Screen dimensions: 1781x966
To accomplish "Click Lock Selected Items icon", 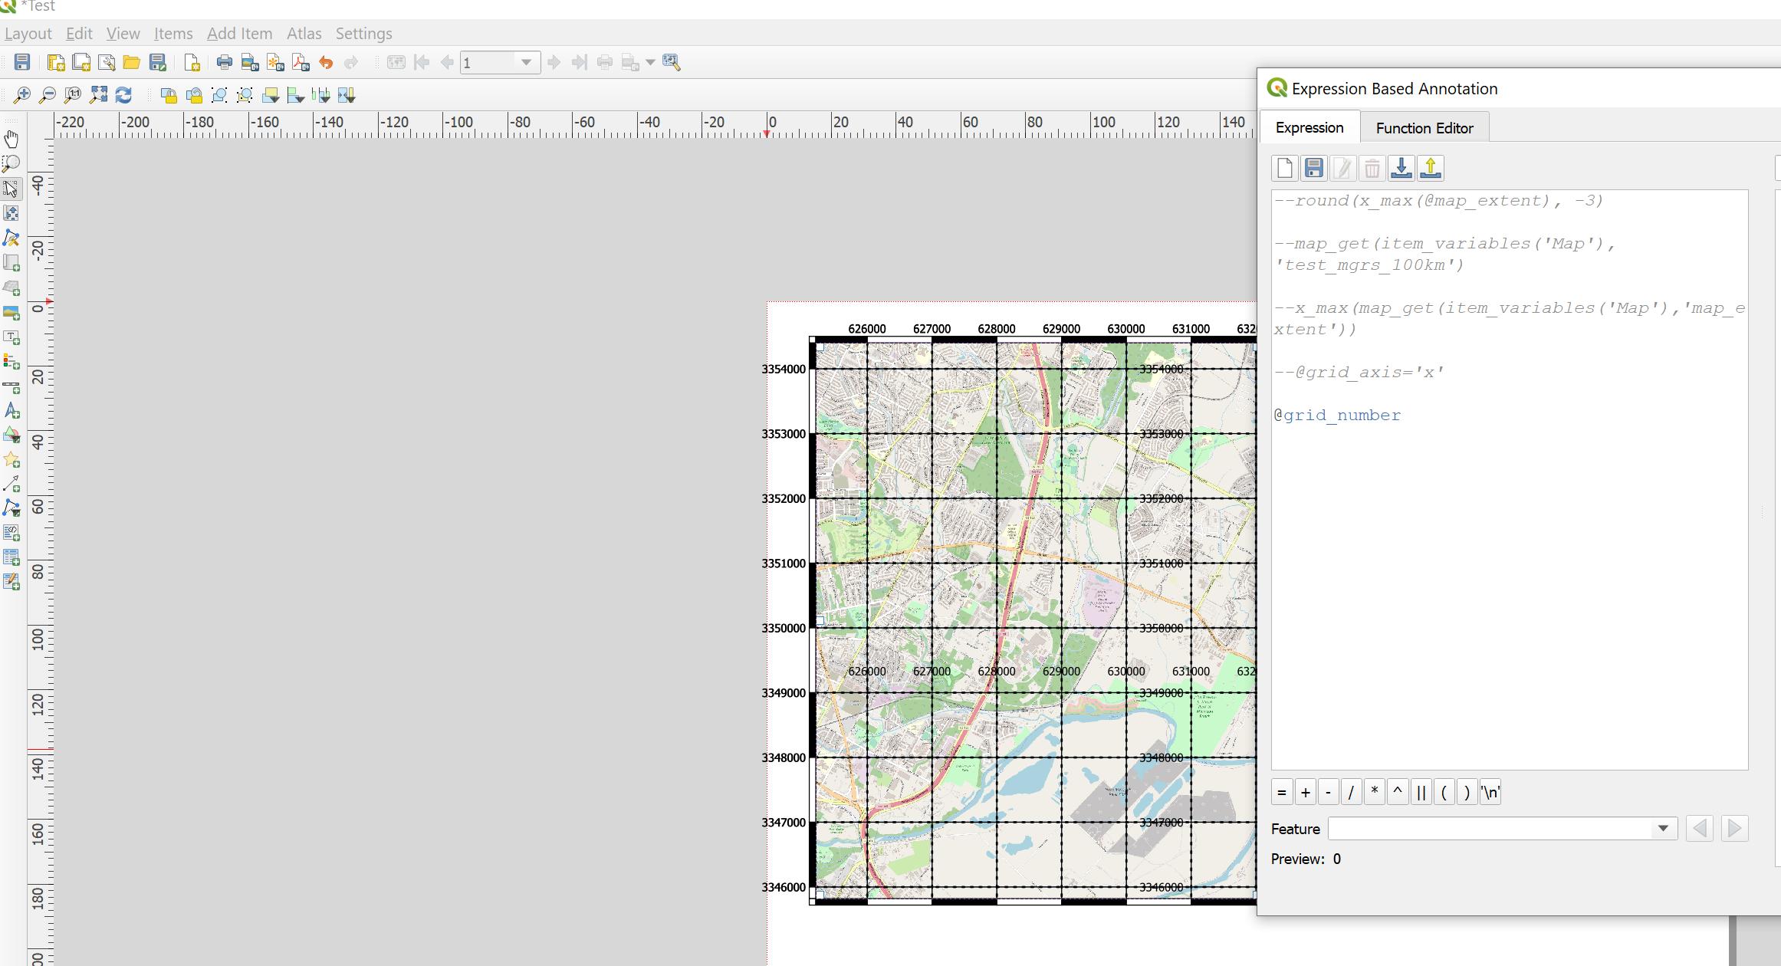I will [x=169, y=95].
